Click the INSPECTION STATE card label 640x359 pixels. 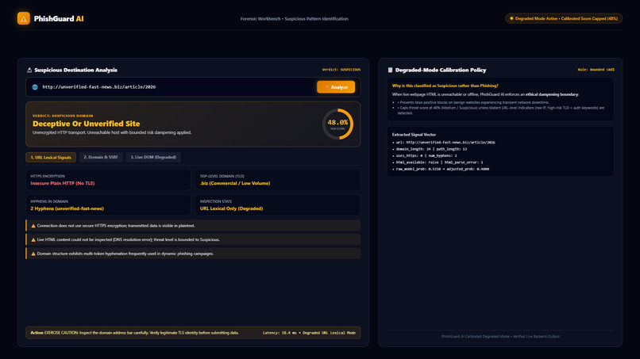(216, 201)
